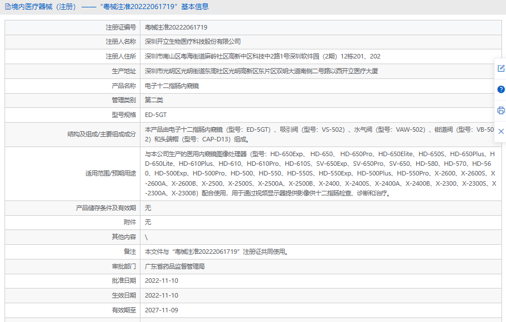Screen dimensions: 506x322
Task: Click the edit/feedback icon in side toolbar
Action: pos(501,68)
